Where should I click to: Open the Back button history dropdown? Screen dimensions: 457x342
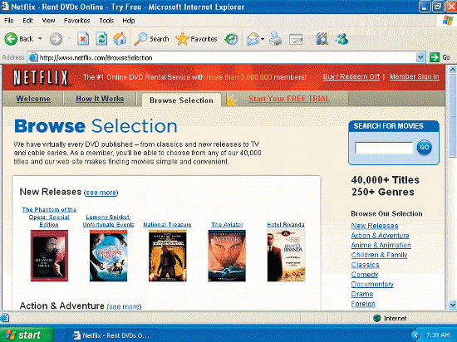point(40,39)
